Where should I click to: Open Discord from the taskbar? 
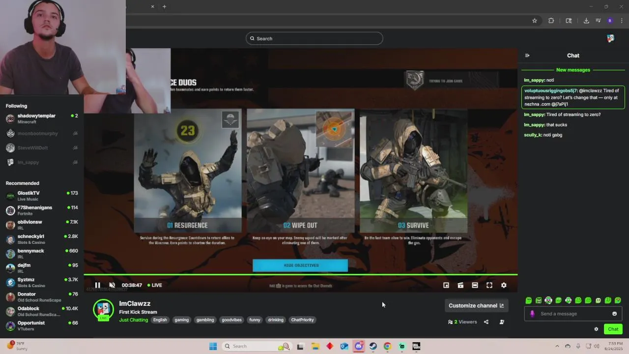point(359,346)
